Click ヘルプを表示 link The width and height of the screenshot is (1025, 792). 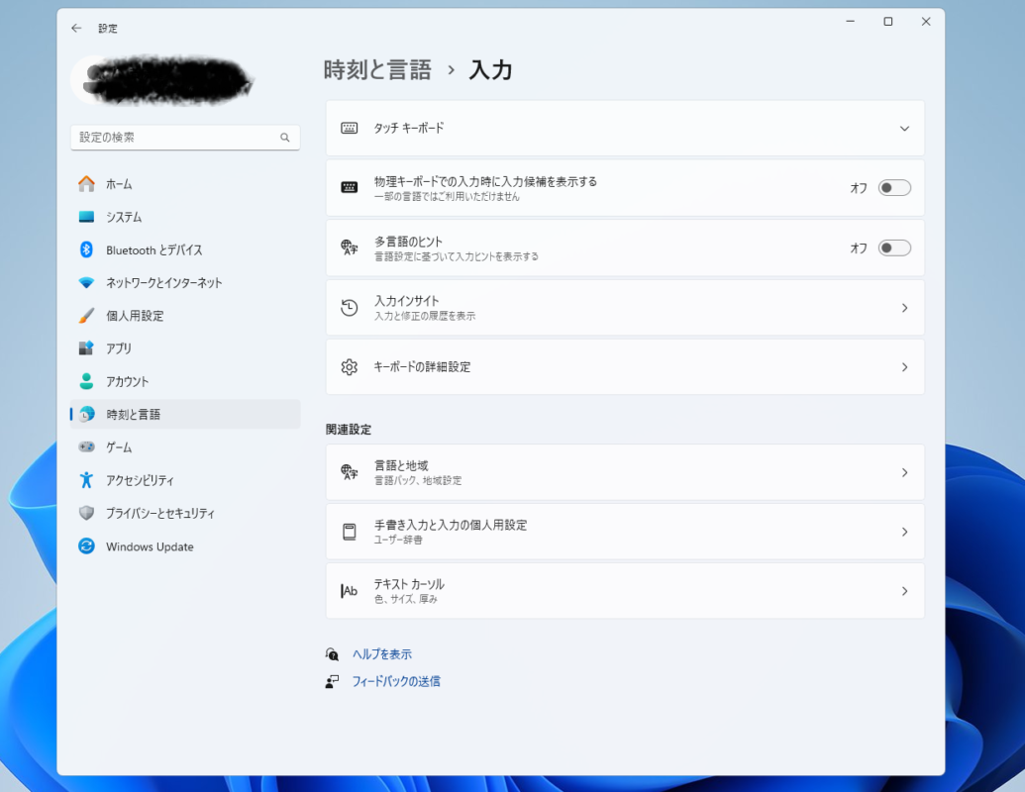(x=382, y=654)
